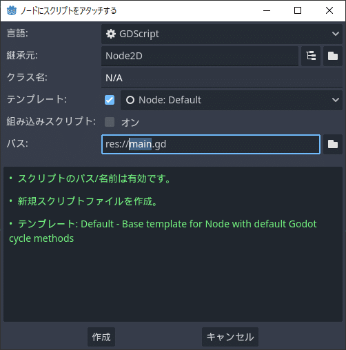This screenshot has width=346, height=350.
Task: Click the Default template description text
Action: tap(163, 231)
